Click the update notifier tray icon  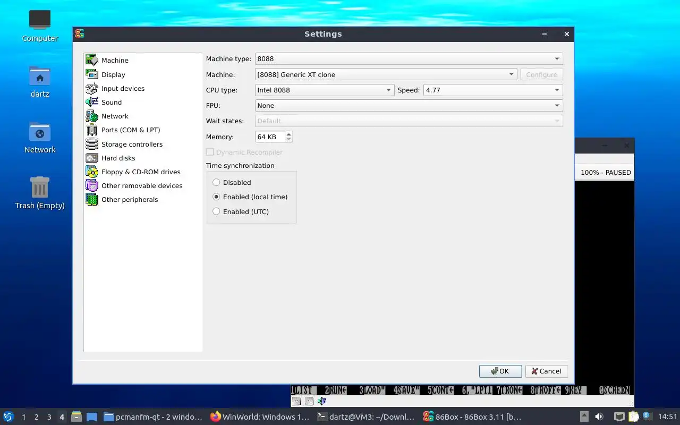pyautogui.click(x=647, y=416)
